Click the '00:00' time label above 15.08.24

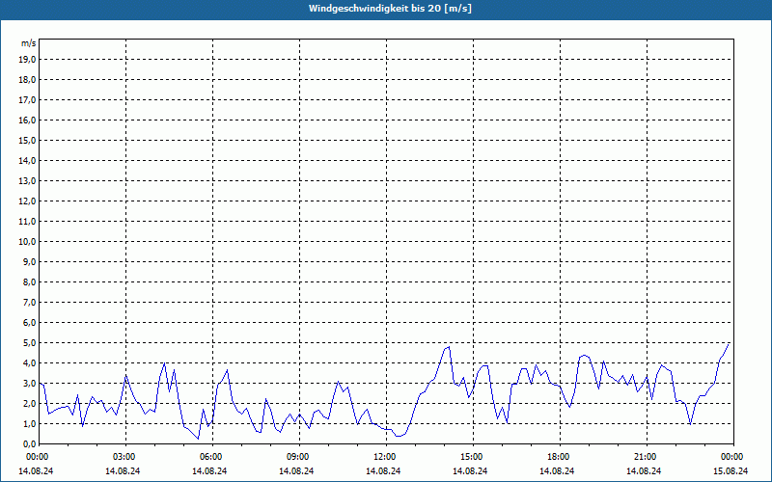coord(732,457)
